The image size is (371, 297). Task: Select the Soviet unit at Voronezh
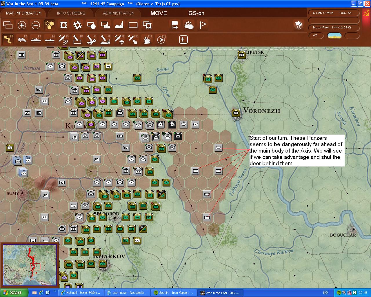tap(236, 113)
